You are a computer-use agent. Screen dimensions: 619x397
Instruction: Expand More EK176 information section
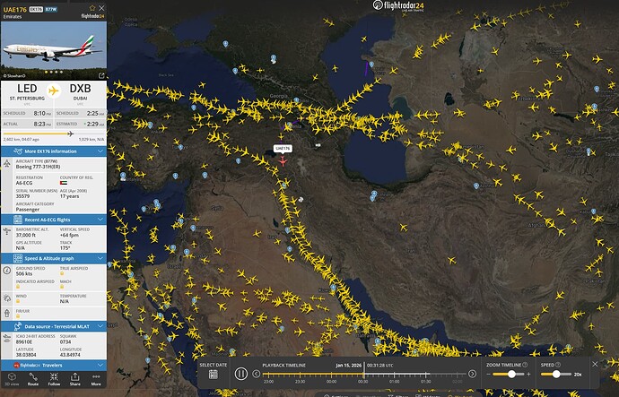pyautogui.click(x=53, y=151)
